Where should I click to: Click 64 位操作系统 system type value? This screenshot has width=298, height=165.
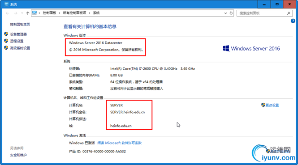(136, 82)
